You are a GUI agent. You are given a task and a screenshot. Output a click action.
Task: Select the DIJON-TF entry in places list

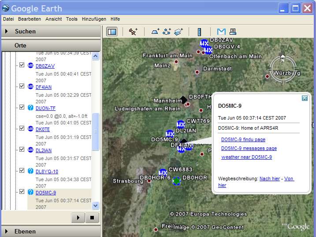(45, 108)
